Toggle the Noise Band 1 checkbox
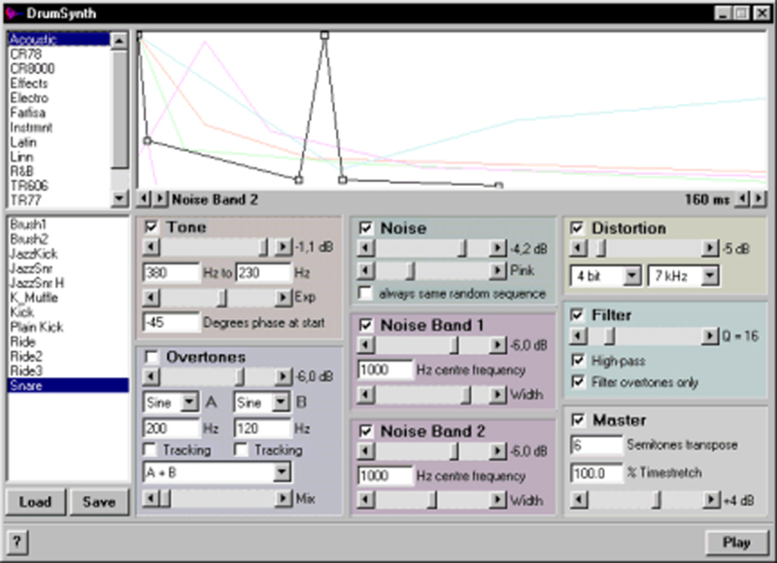The width and height of the screenshot is (777, 563). click(366, 325)
